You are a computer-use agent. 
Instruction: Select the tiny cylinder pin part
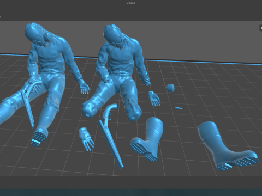178,108
